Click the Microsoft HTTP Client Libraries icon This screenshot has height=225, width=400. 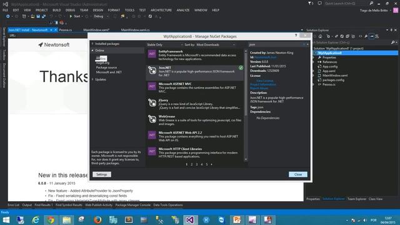pyautogui.click(x=152, y=151)
